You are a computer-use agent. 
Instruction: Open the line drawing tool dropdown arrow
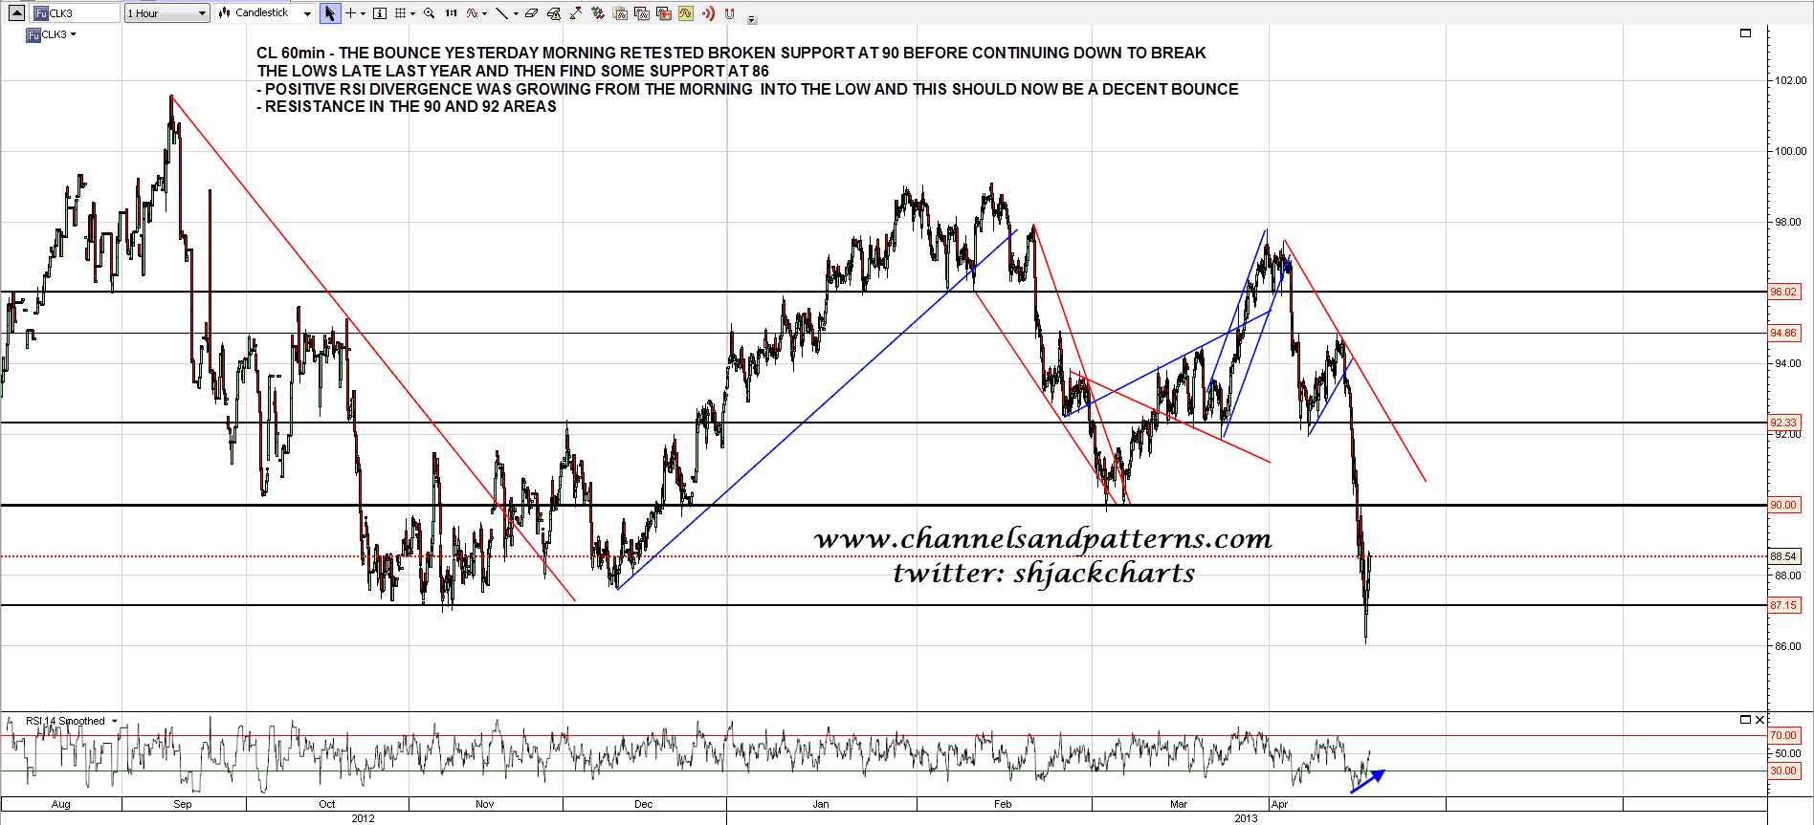[x=516, y=13]
